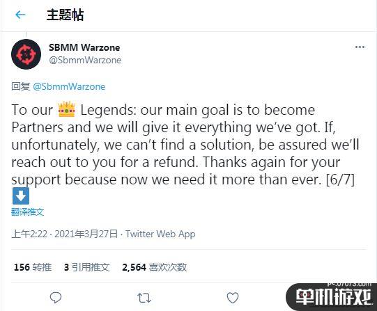Open the @SbmmWarzone handle under the name
This screenshot has height=311, width=377.
pos(85,61)
